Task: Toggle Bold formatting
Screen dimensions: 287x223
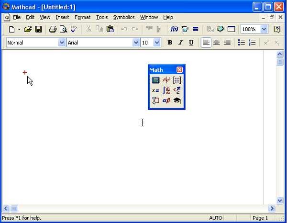Action: pyautogui.click(x=170, y=43)
